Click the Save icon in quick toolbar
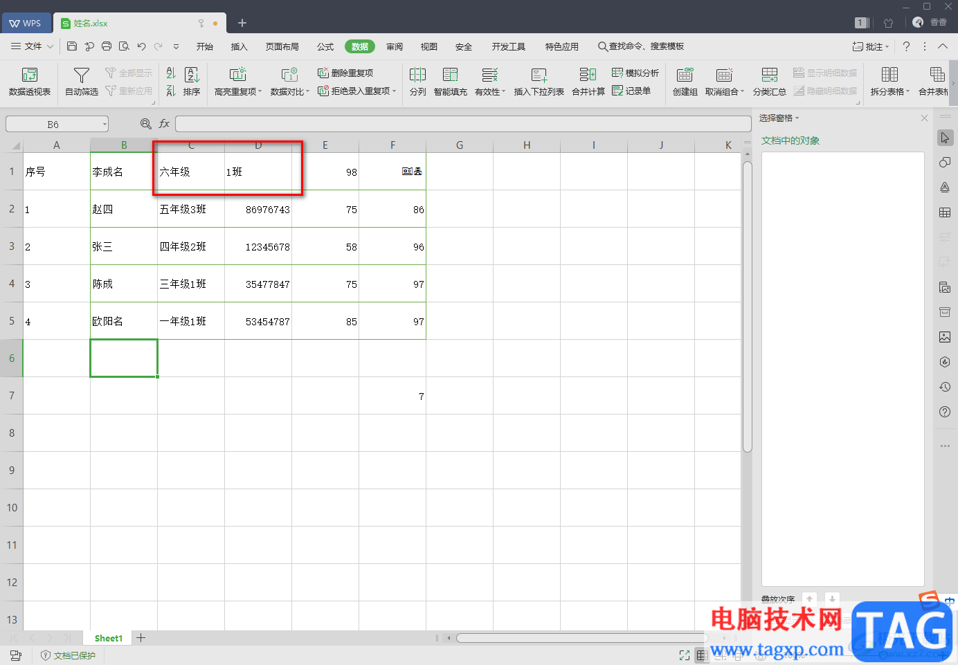This screenshot has height=665, width=958. click(72, 46)
